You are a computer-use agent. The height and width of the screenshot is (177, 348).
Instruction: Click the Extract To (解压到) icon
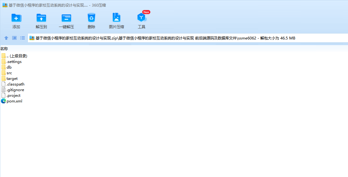(41, 18)
